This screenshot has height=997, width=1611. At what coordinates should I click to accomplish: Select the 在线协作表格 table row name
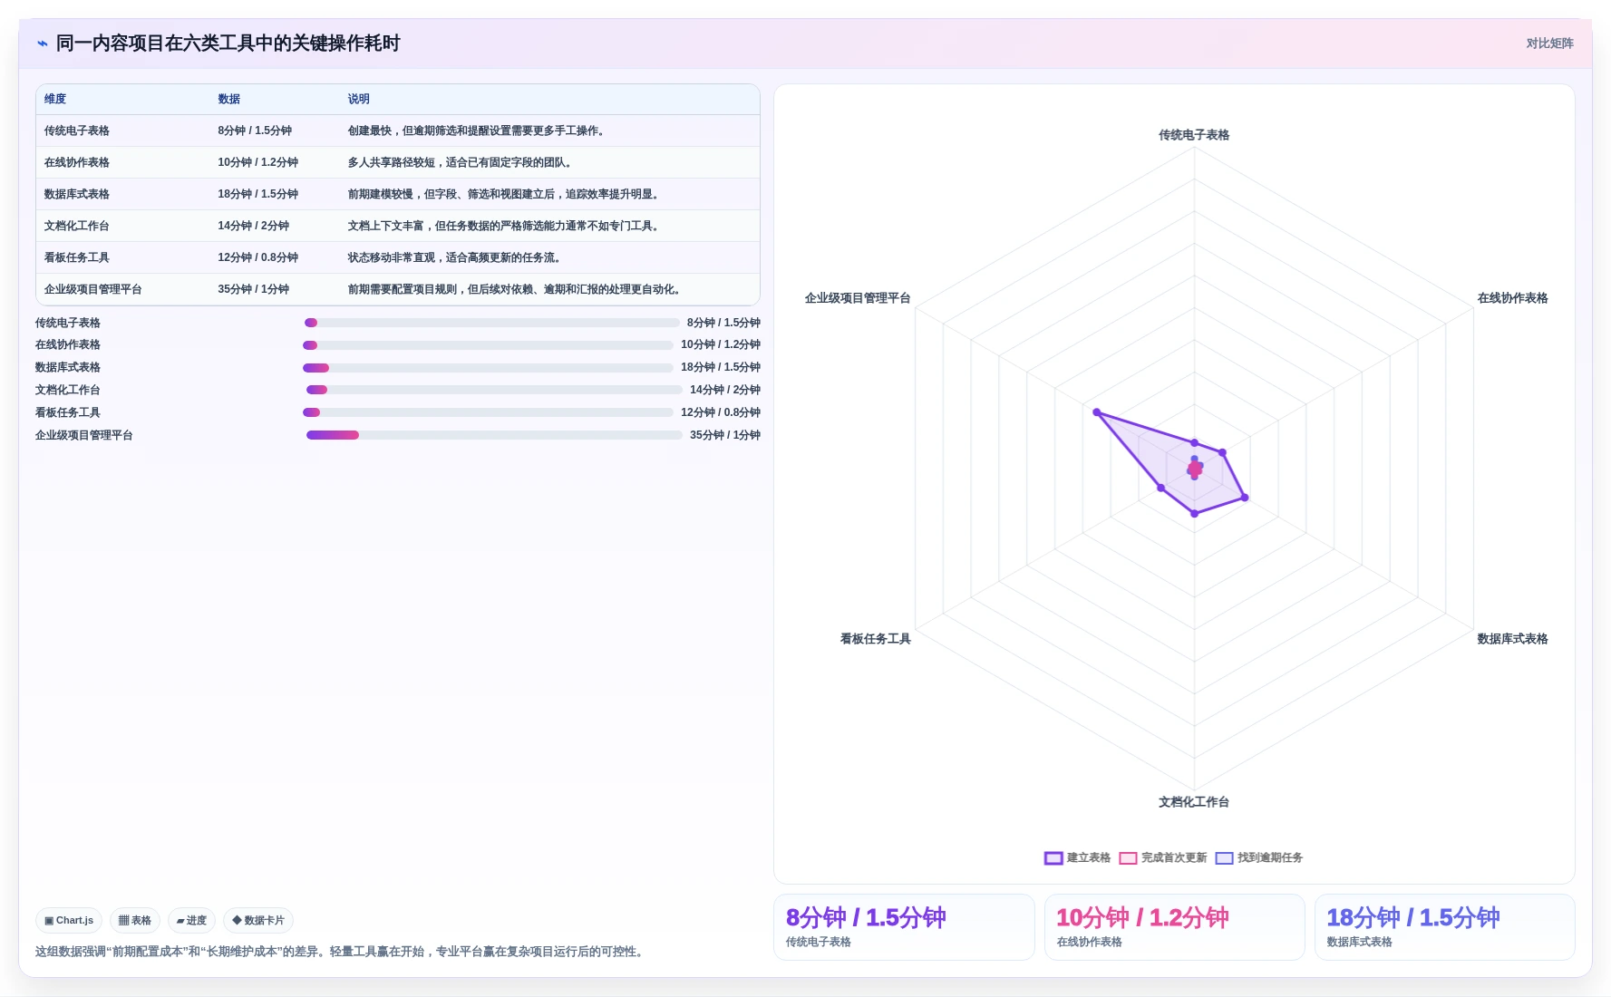[77, 162]
